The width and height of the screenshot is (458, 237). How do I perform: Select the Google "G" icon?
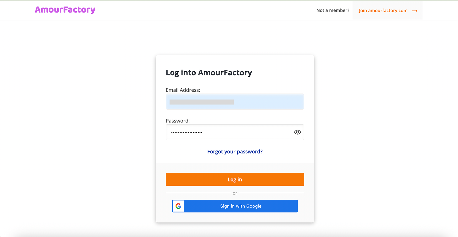coord(178,206)
